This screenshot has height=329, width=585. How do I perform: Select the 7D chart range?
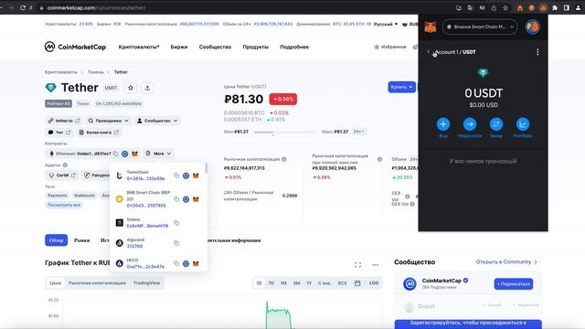point(271,283)
